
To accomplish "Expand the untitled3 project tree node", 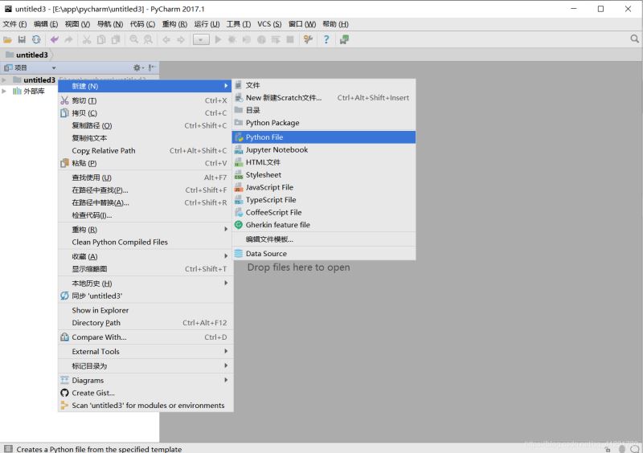I will [x=4, y=80].
